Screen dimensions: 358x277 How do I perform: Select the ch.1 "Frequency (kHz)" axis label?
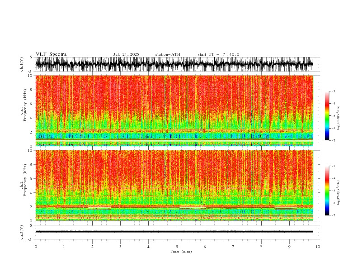25,105
